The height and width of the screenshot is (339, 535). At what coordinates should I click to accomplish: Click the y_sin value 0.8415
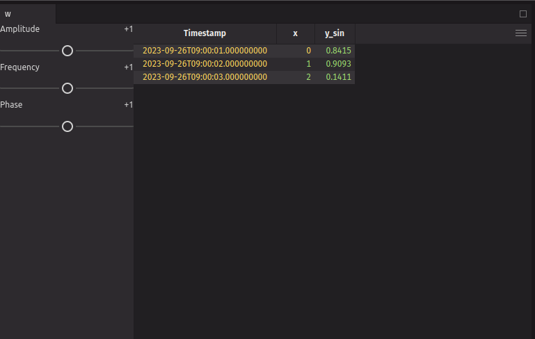tap(338, 51)
